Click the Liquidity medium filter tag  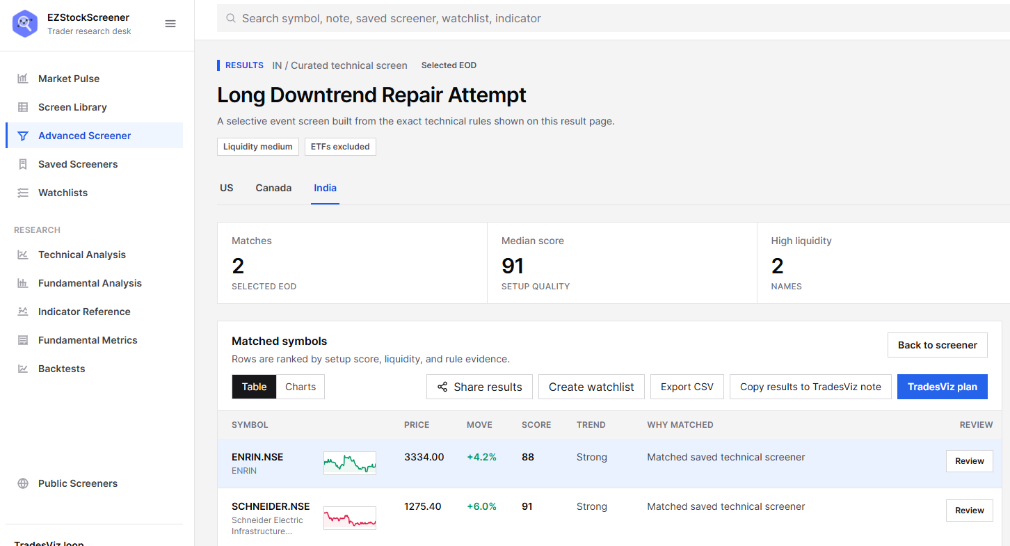click(258, 147)
